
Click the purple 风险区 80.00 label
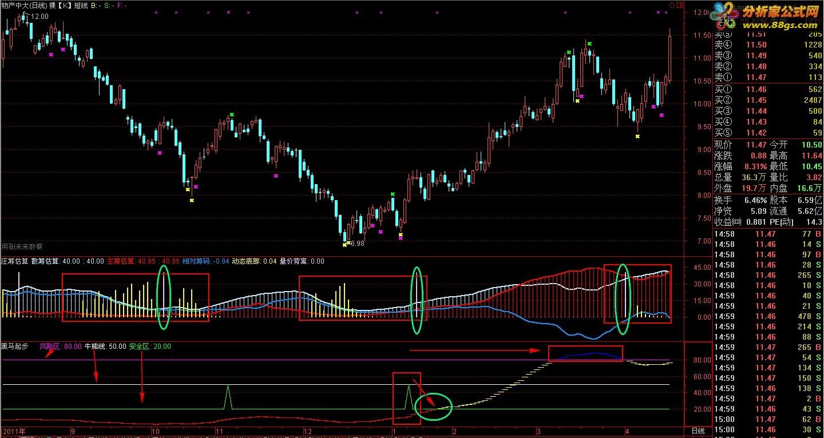(60, 346)
